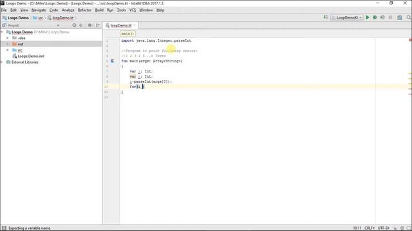Click gutter line number 12
Screen dimensions: 412x231
pos(106,97)
